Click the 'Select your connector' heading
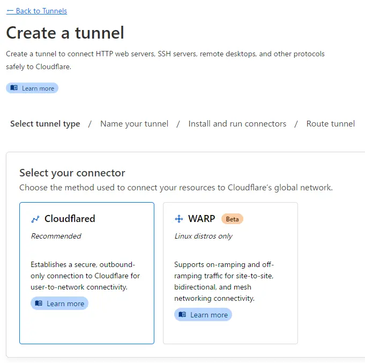365x363 pixels. pyautogui.click(x=72, y=173)
